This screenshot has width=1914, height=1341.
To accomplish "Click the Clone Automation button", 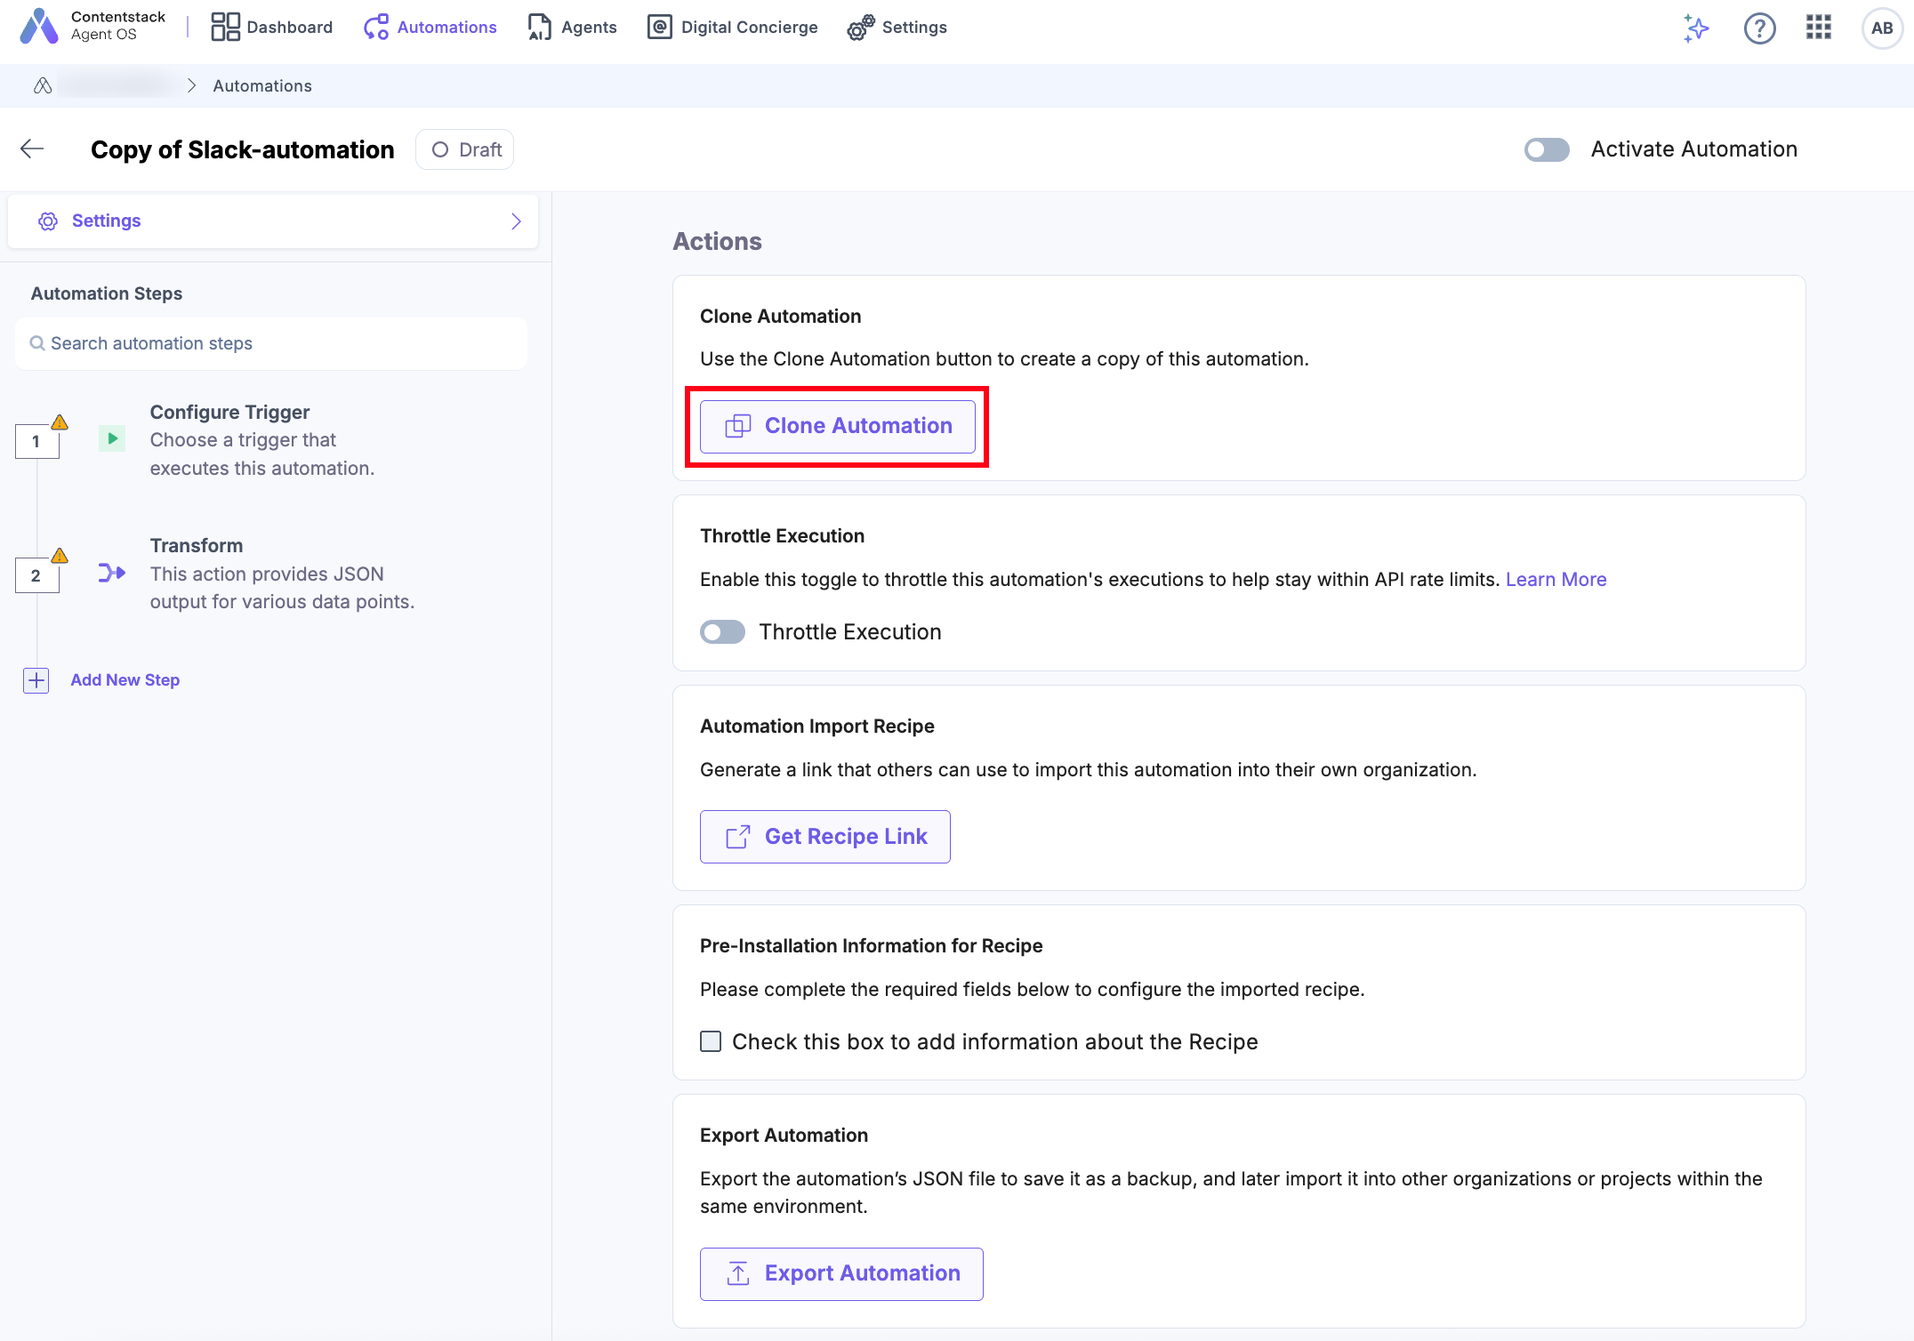I will pos(837,427).
